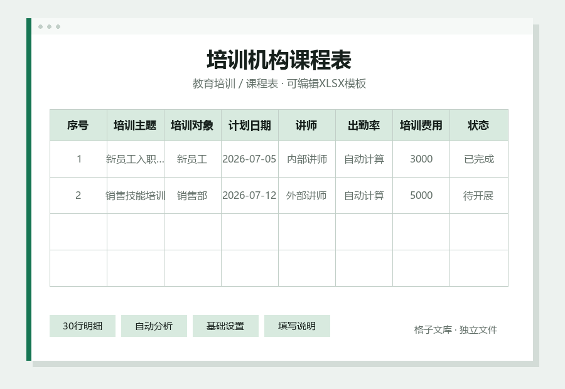
Task: Select the fee cell 3000
Action: (421, 159)
